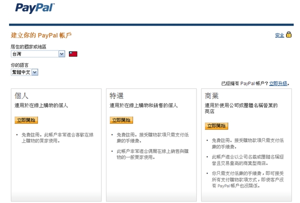Click text 已經擁有 PayPal 帳戶？

point(244,83)
